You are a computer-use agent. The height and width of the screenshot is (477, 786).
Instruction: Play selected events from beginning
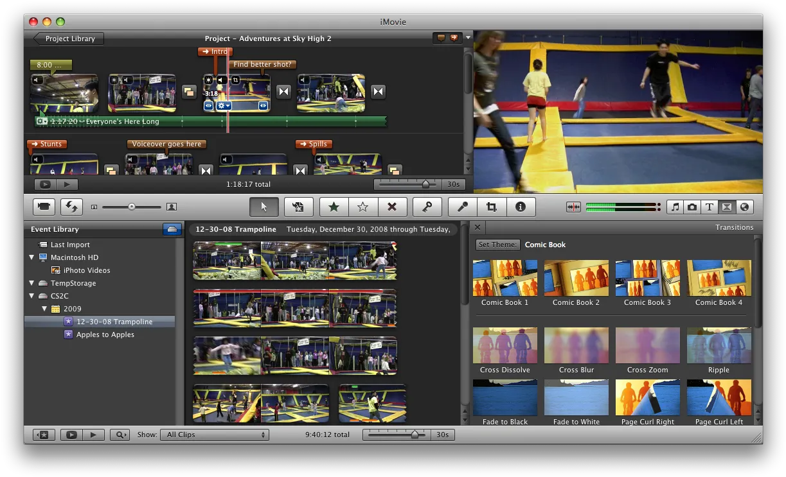point(93,435)
